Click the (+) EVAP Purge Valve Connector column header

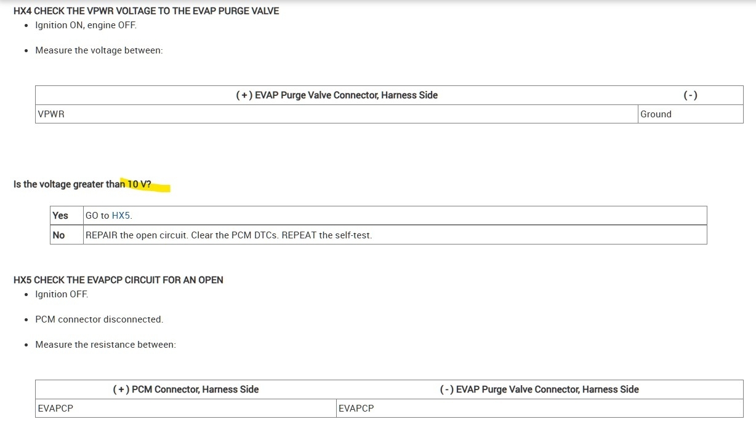(337, 95)
